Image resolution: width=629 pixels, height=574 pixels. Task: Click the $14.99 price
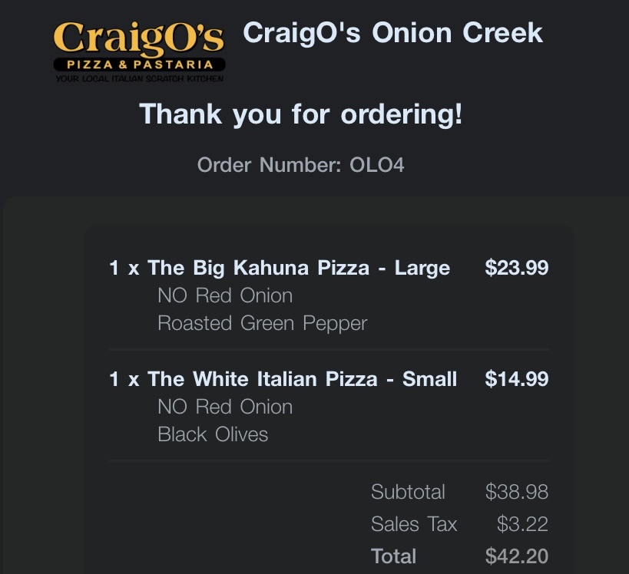point(516,379)
